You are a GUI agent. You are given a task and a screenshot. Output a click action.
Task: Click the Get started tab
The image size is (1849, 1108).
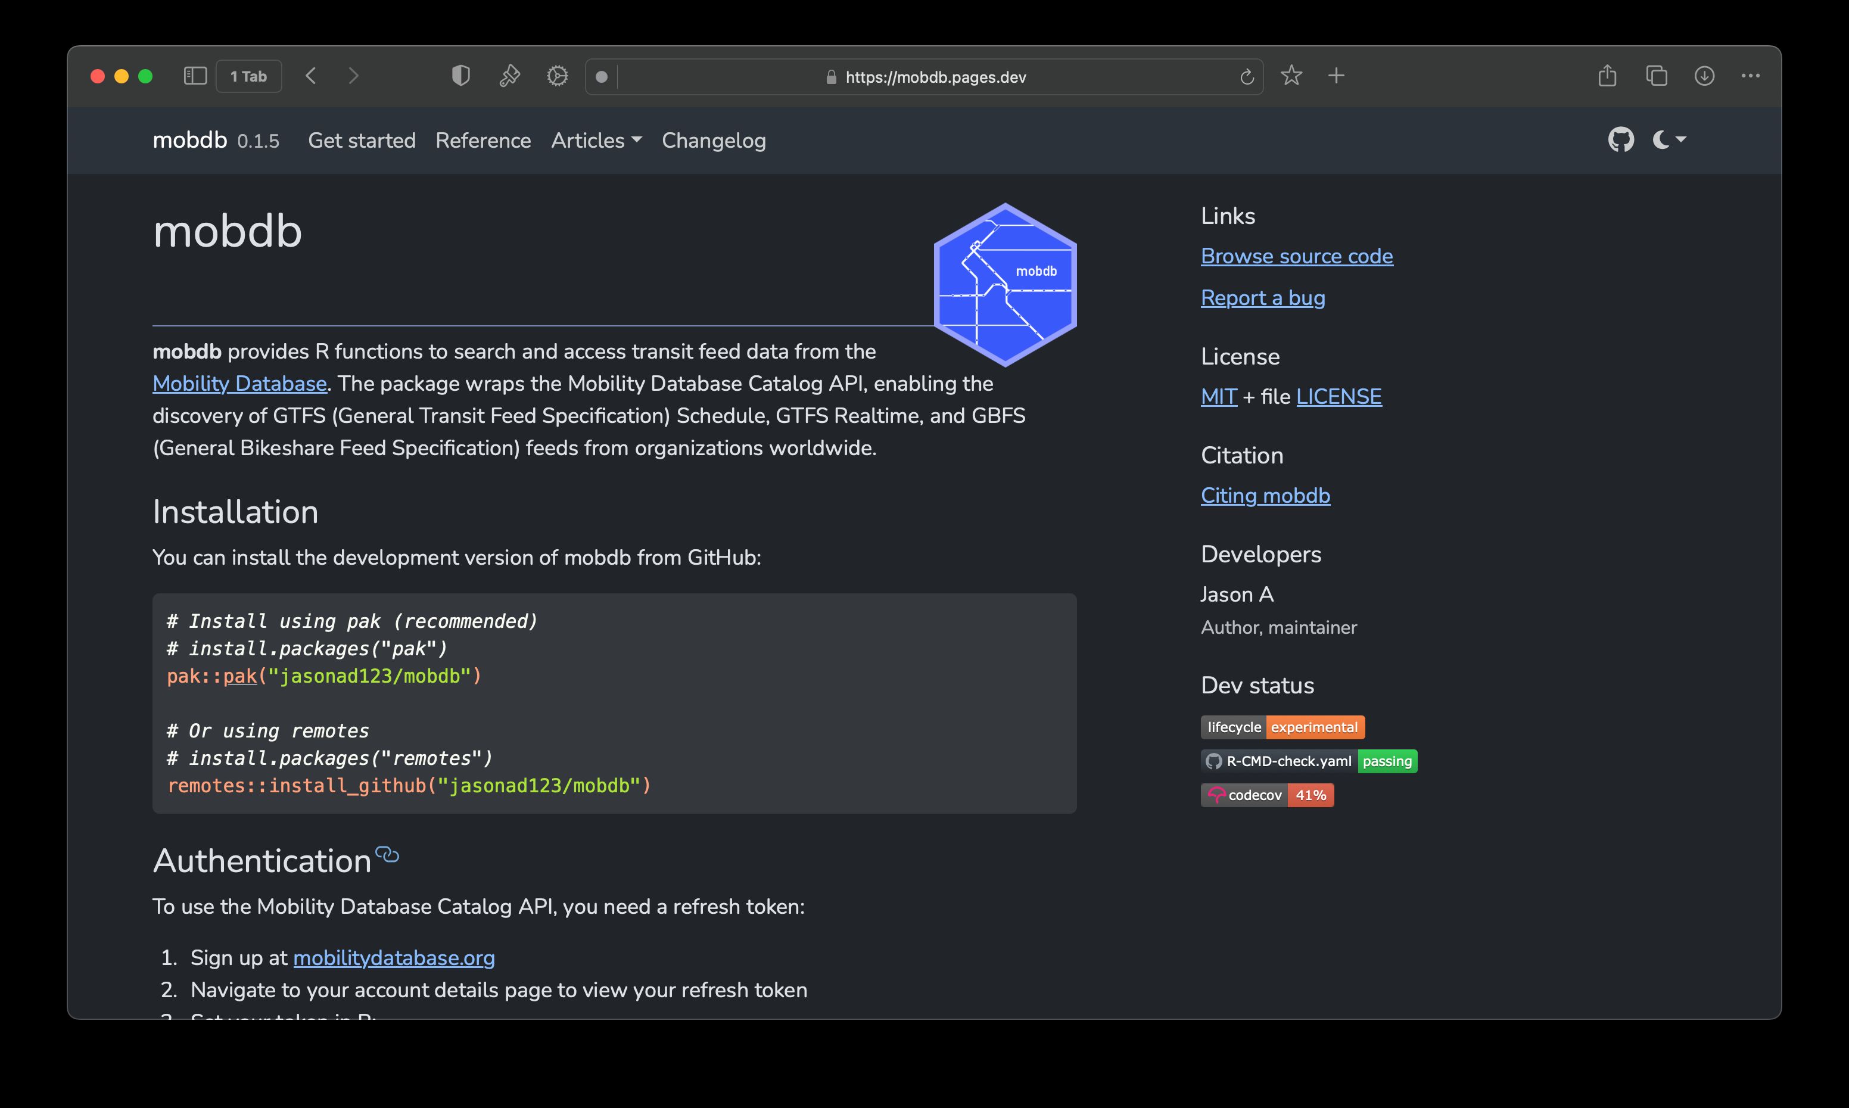coord(362,141)
